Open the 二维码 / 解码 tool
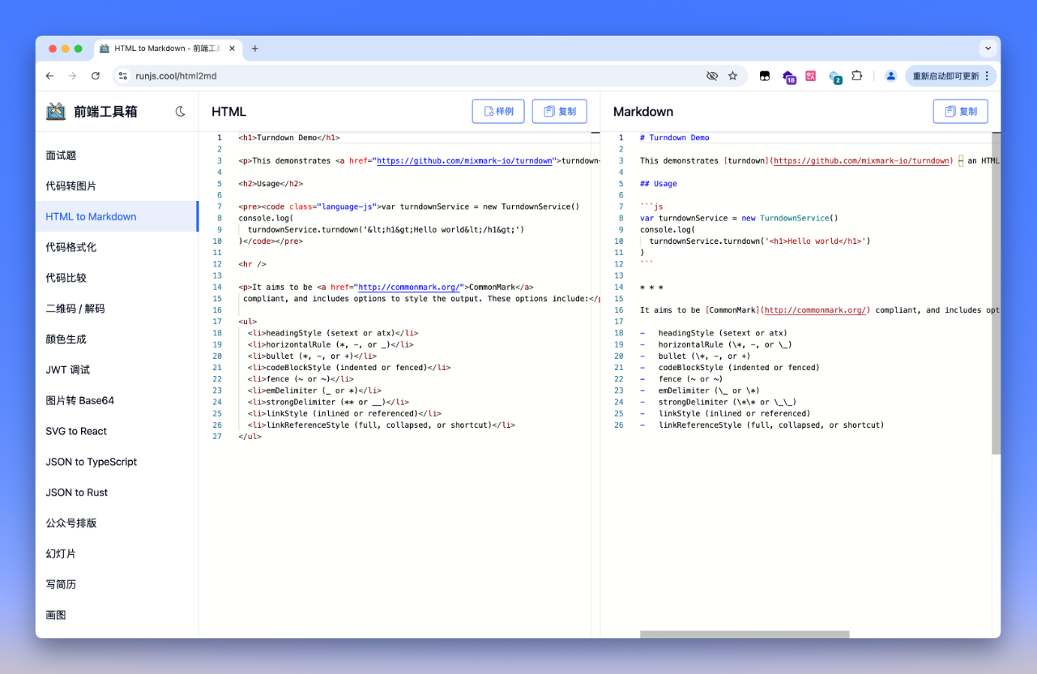1037x674 pixels. point(117,309)
